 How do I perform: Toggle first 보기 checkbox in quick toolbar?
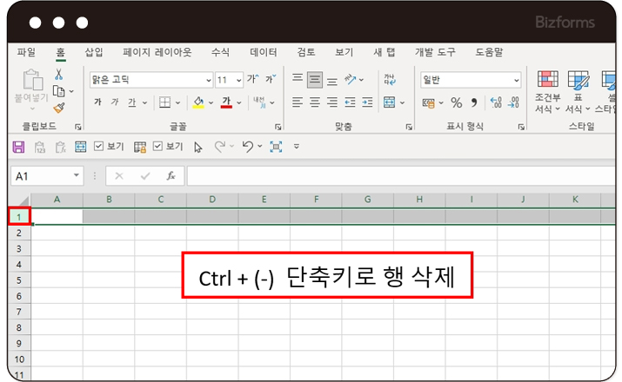[x=98, y=147]
